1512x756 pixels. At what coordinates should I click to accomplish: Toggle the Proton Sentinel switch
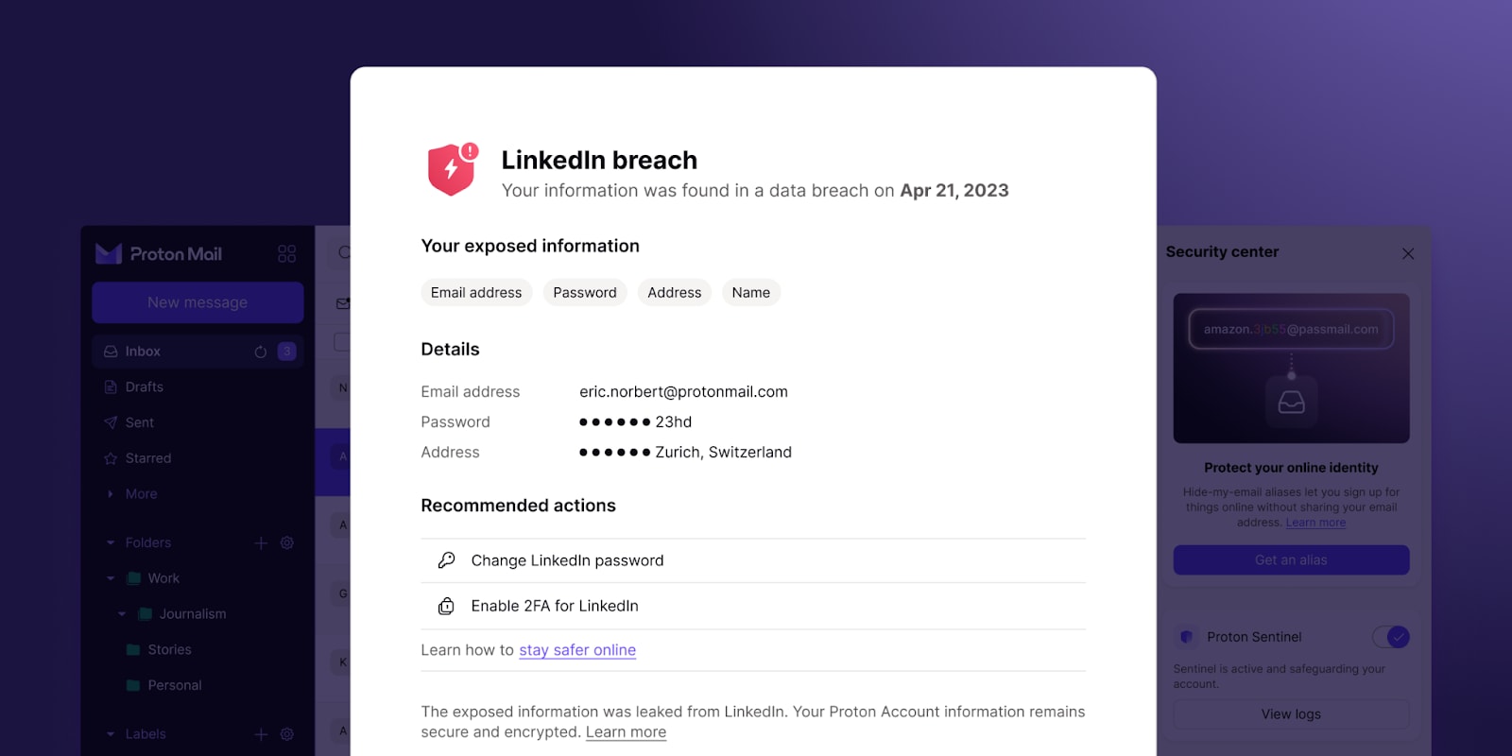click(1391, 637)
